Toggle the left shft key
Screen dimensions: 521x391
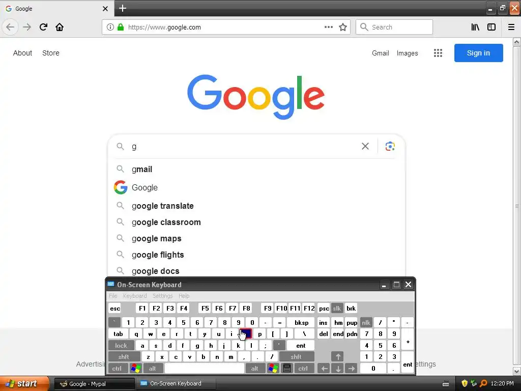pos(124,357)
